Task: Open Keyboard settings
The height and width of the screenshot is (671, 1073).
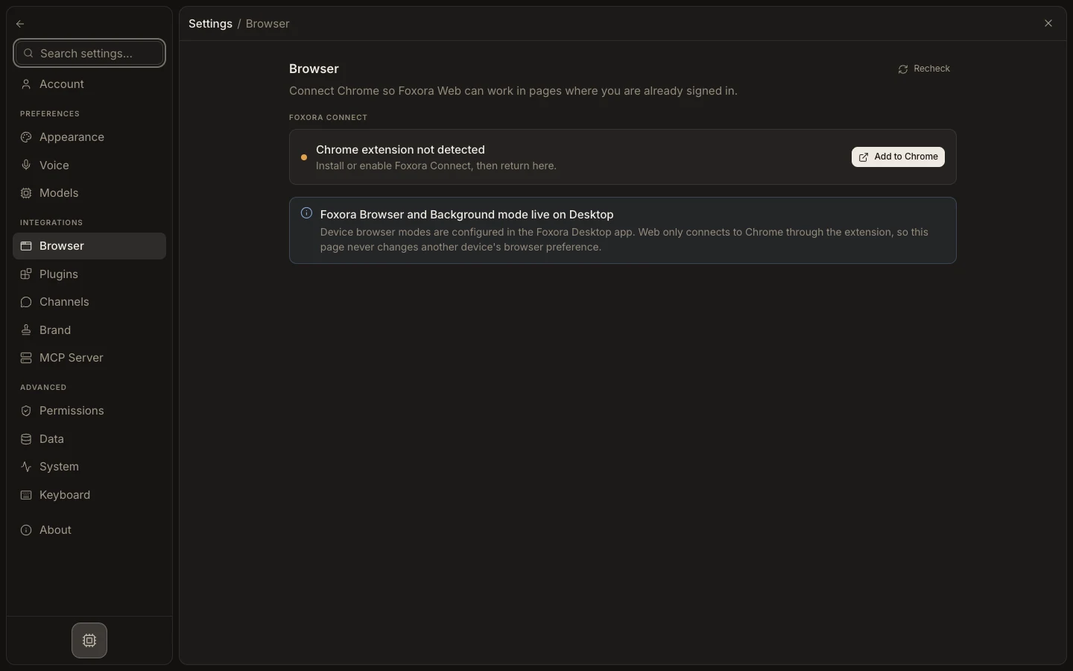Action: pos(89,495)
